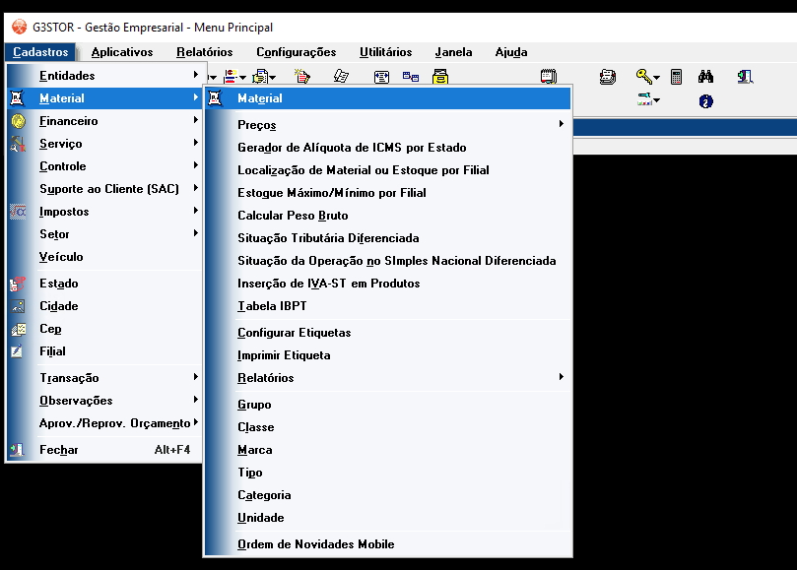Open the key icon's dropdown arrow
Viewport: 797px width, 570px height.
656,78
